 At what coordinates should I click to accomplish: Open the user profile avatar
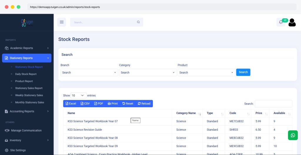292,23
